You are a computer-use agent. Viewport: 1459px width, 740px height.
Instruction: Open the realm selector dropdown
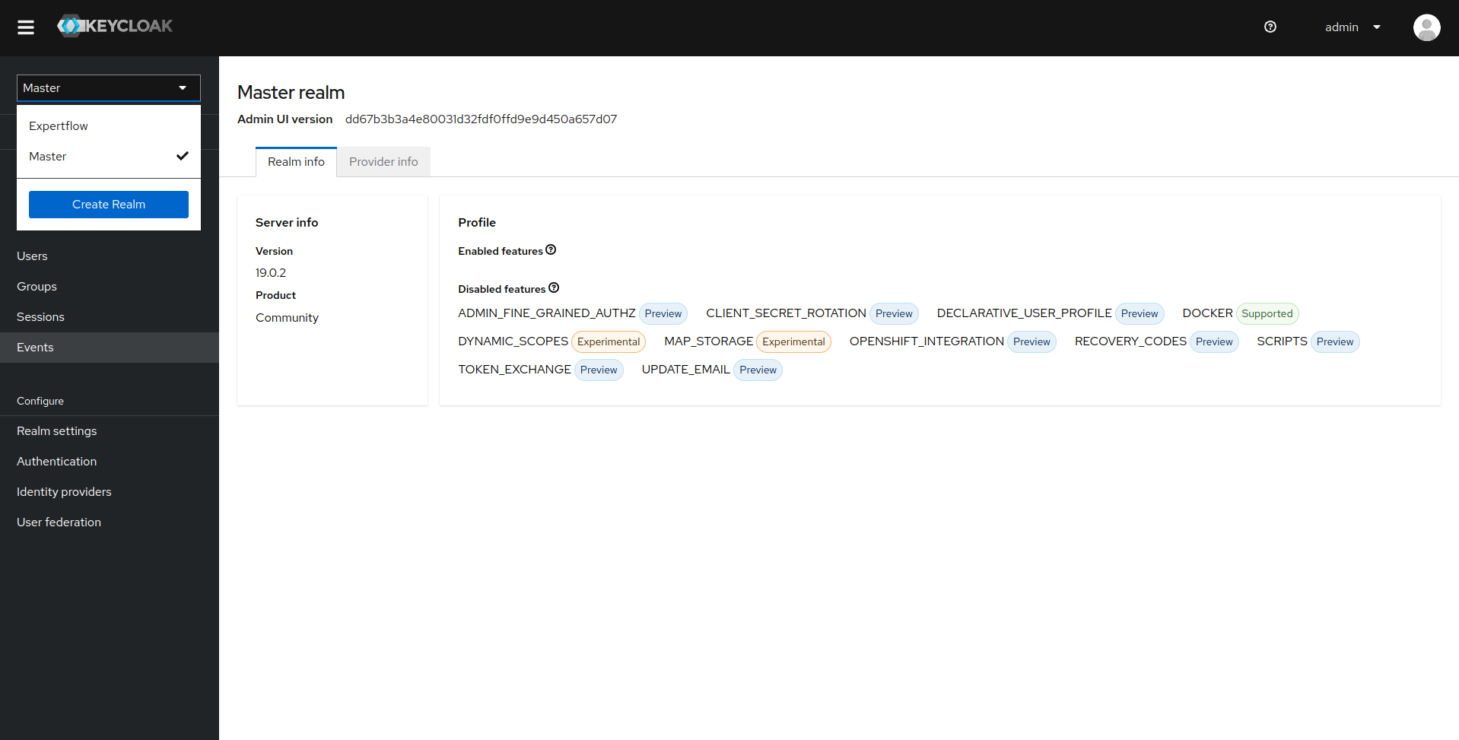tap(108, 87)
